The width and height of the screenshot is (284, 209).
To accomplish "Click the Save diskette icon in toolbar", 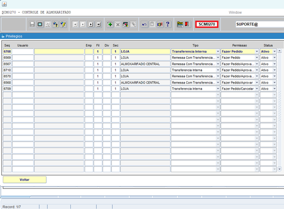I will [32, 24].
